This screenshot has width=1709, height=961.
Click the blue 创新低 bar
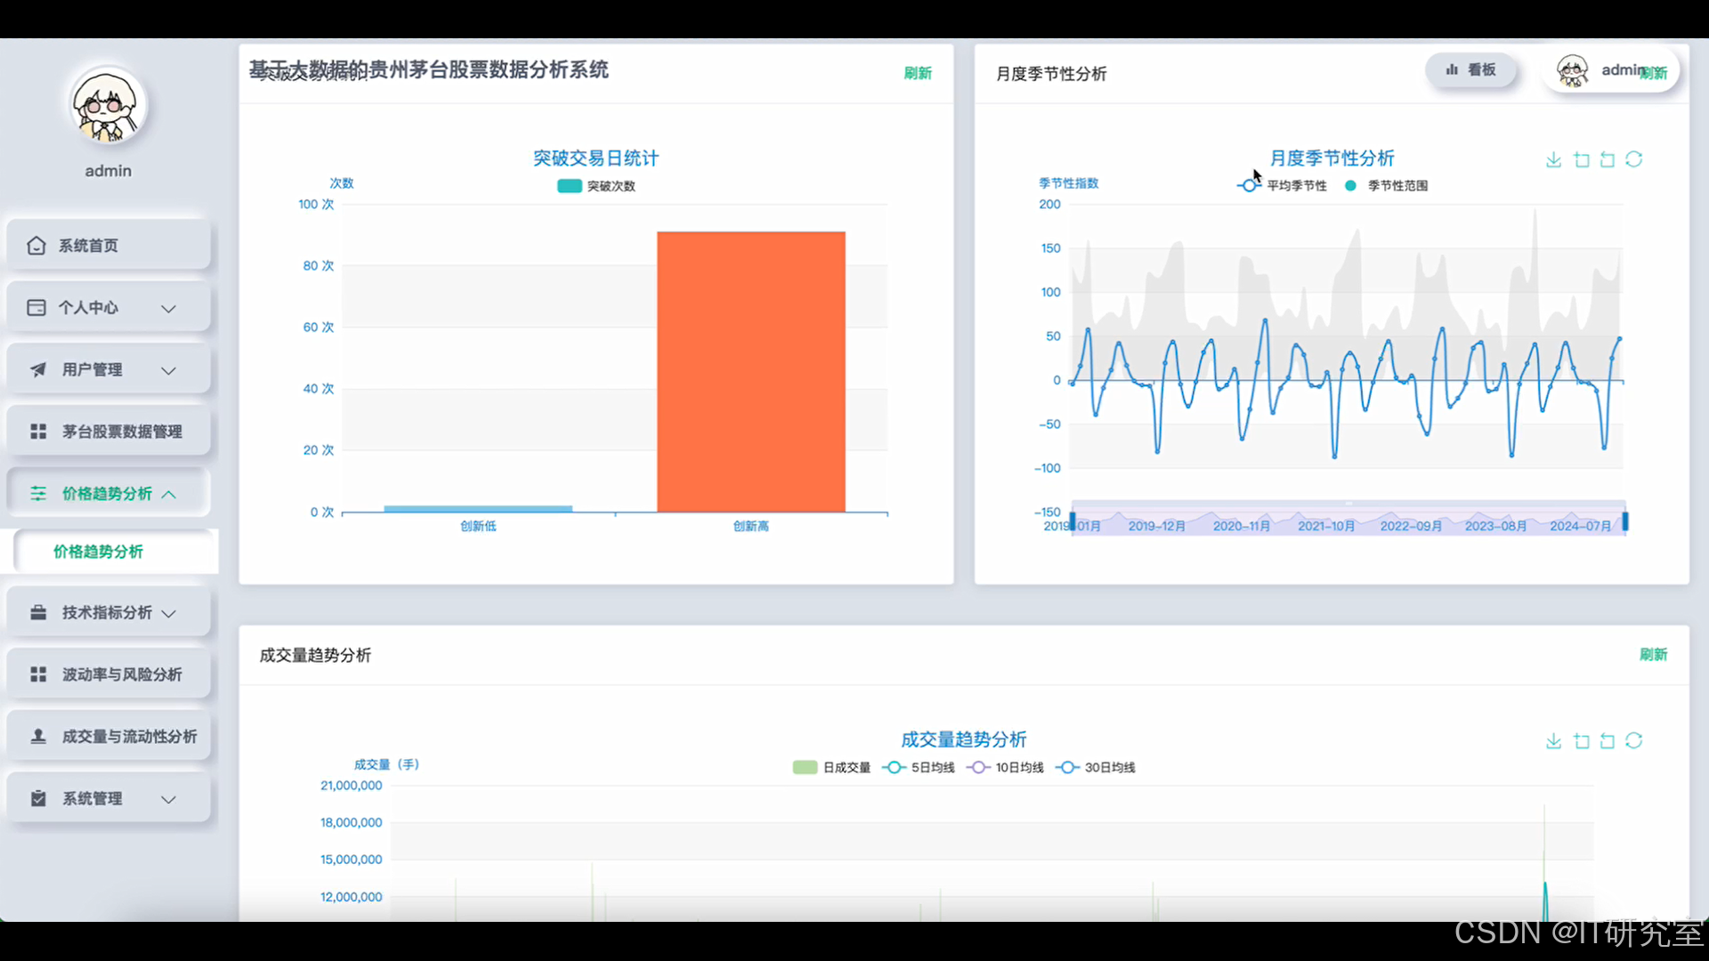point(478,509)
